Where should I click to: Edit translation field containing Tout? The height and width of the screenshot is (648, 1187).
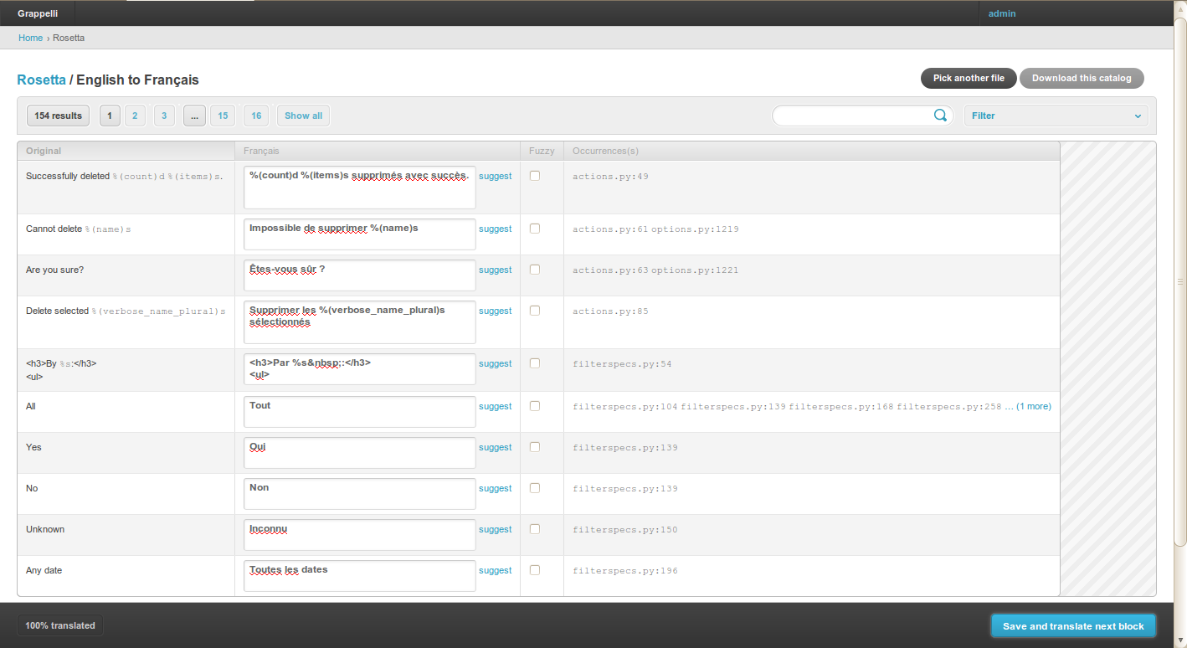[359, 411]
